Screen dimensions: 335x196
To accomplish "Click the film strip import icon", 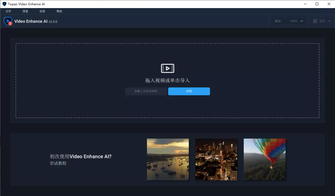I will (167, 68).
